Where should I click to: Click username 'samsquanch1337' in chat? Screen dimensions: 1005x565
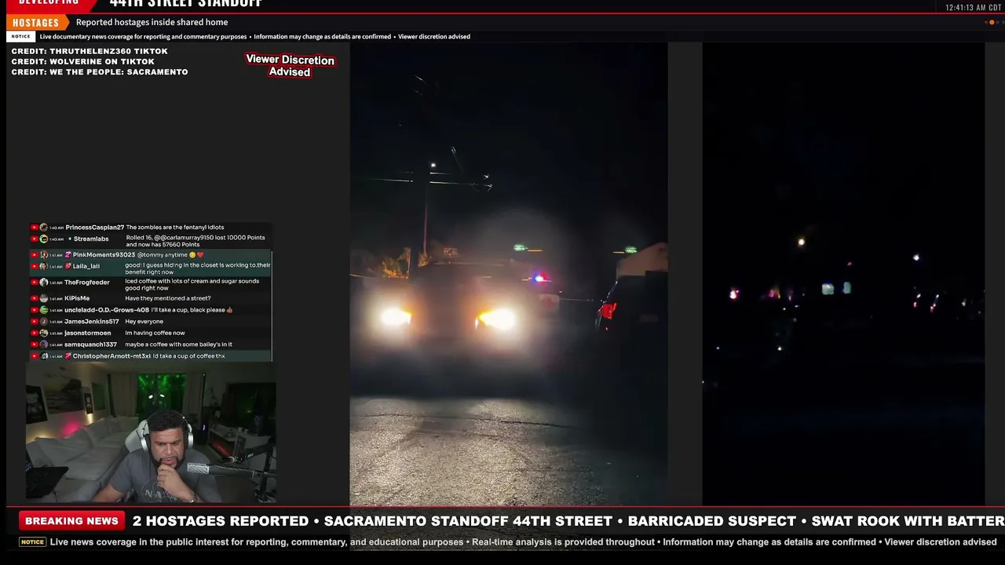pos(90,344)
